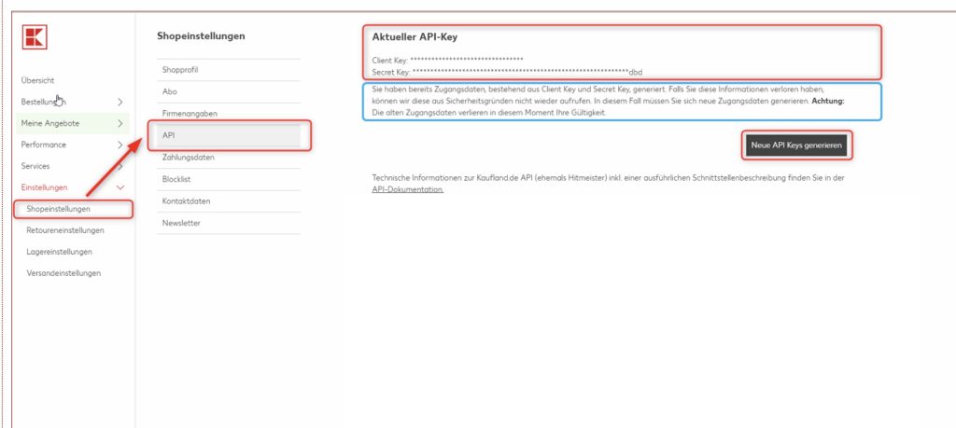The width and height of the screenshot is (956, 428).
Task: Click the Kaufland logo icon
Action: (35, 37)
